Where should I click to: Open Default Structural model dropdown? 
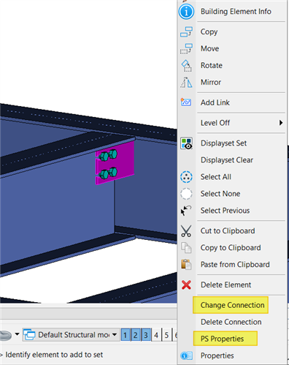point(70,335)
